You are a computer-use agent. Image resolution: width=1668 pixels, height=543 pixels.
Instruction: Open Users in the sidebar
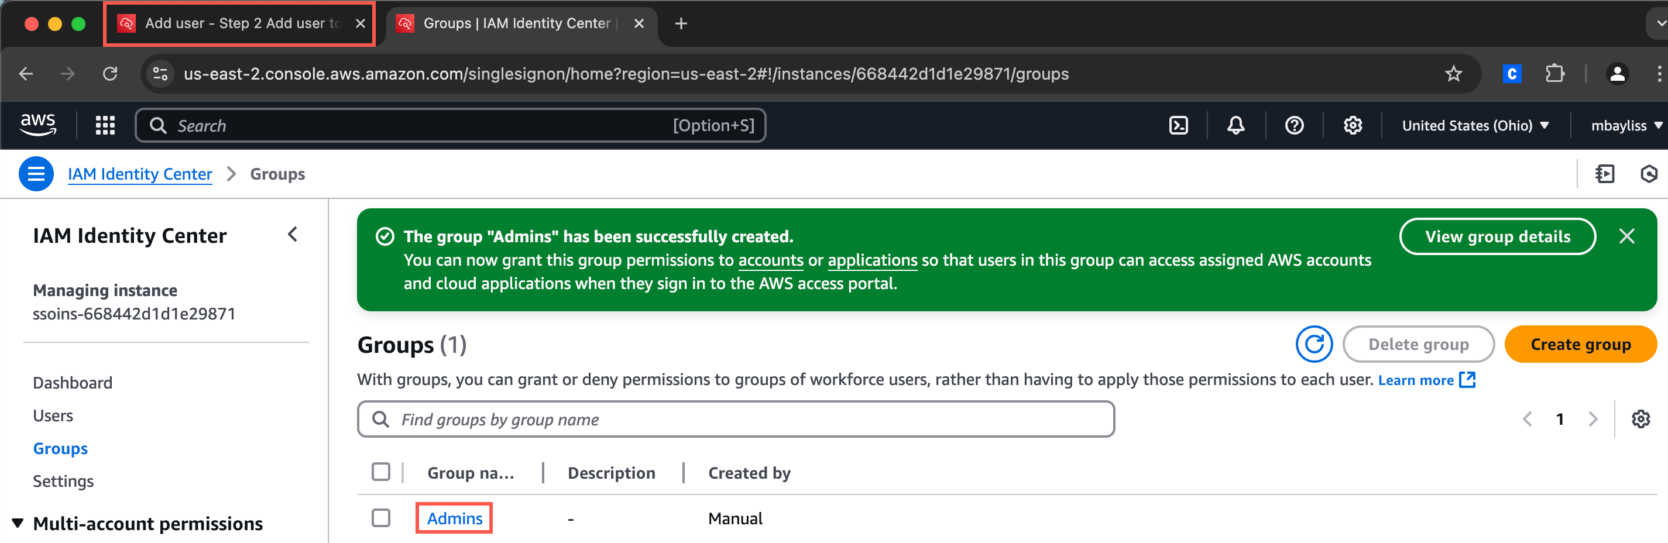coord(53,415)
